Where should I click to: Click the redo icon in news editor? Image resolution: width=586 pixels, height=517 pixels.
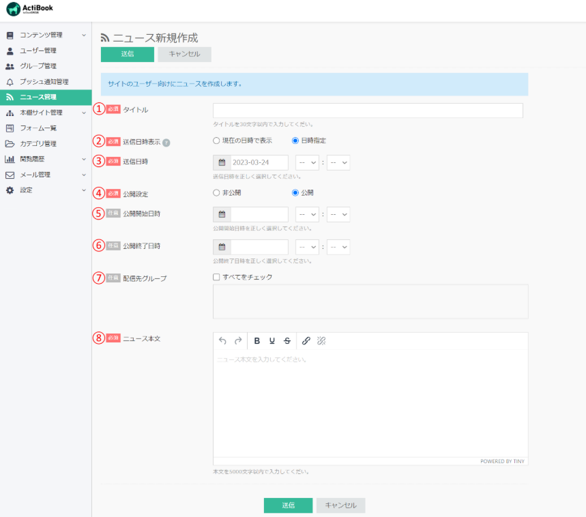(x=238, y=341)
